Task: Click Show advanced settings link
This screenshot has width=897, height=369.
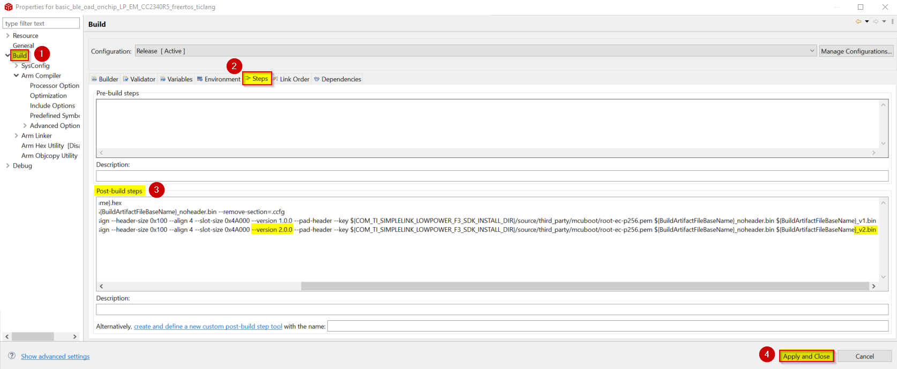Action: pos(55,357)
